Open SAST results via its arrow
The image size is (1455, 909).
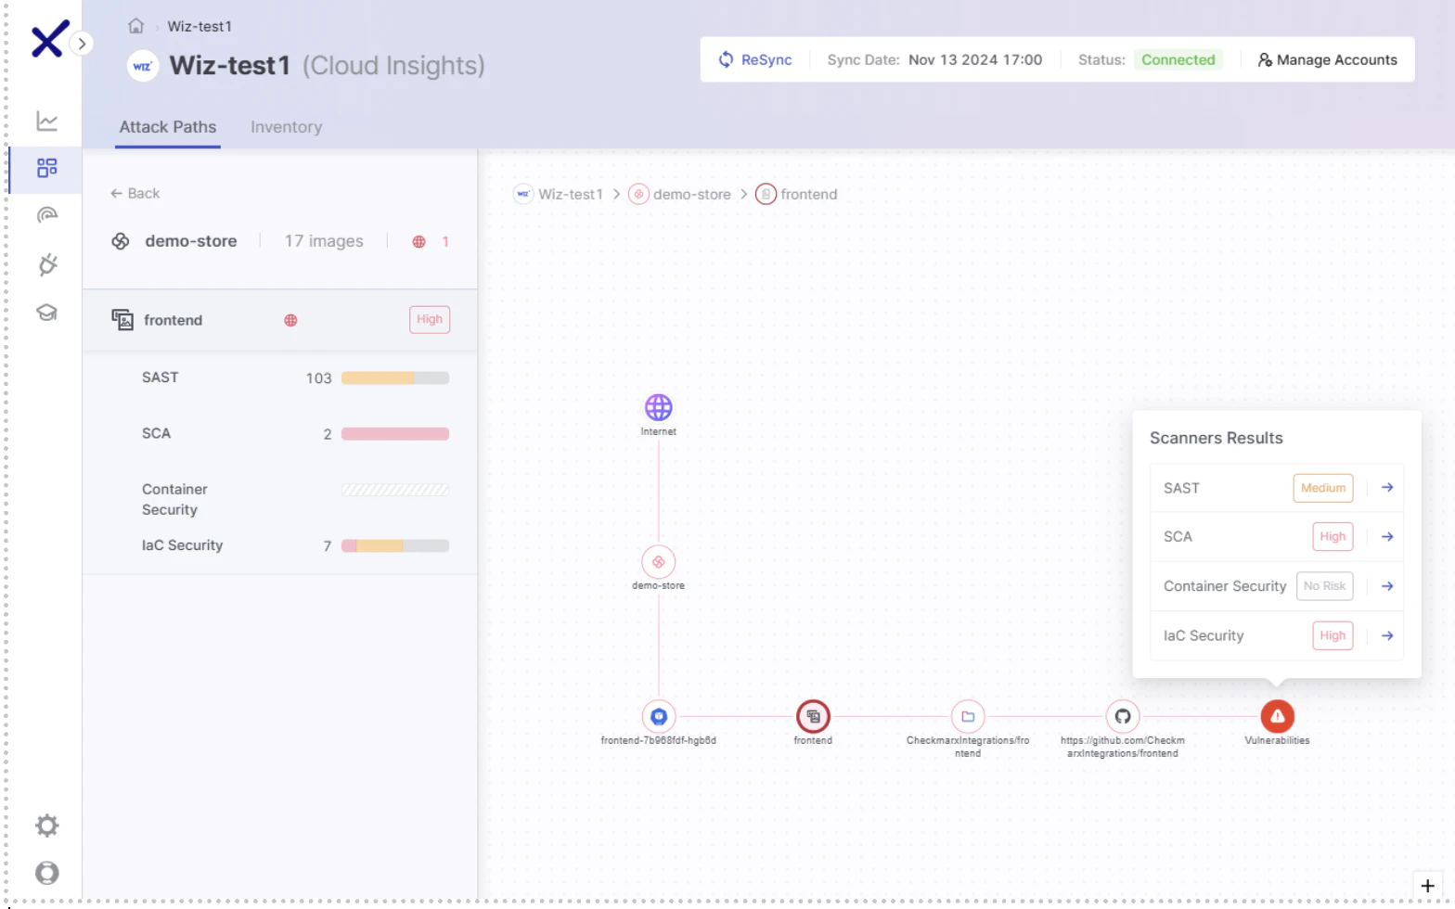coord(1387,488)
